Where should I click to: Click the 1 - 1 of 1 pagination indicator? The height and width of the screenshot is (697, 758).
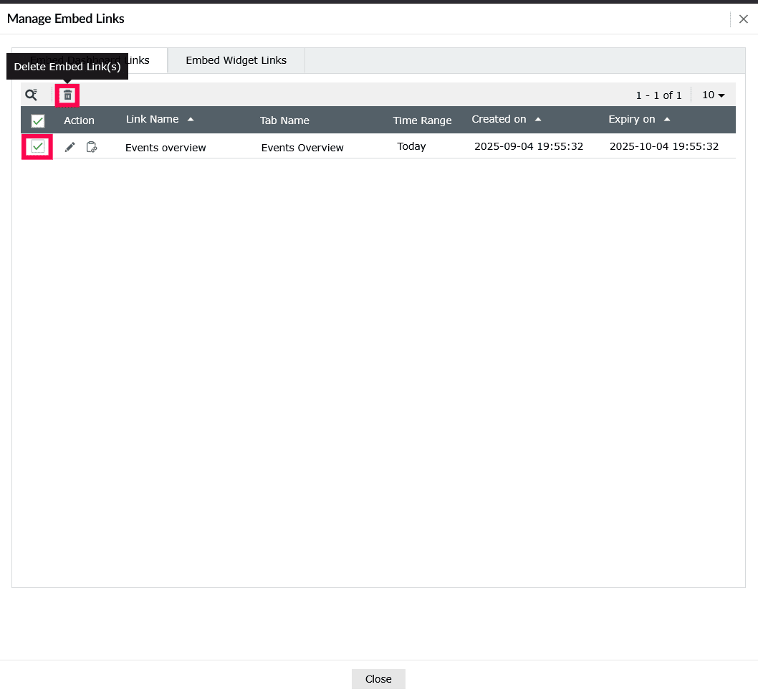659,94
